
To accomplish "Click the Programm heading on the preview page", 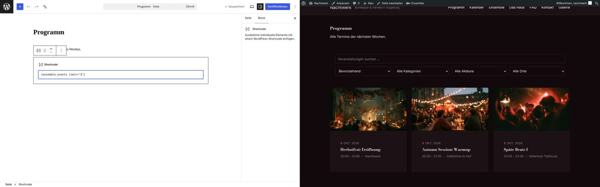I will 341,28.
